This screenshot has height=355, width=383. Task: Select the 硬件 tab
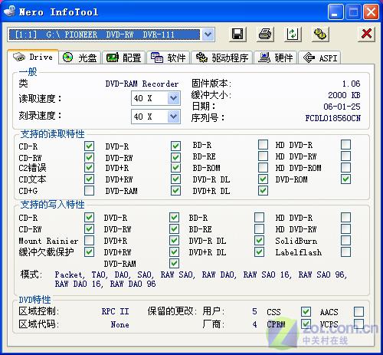coord(276,58)
